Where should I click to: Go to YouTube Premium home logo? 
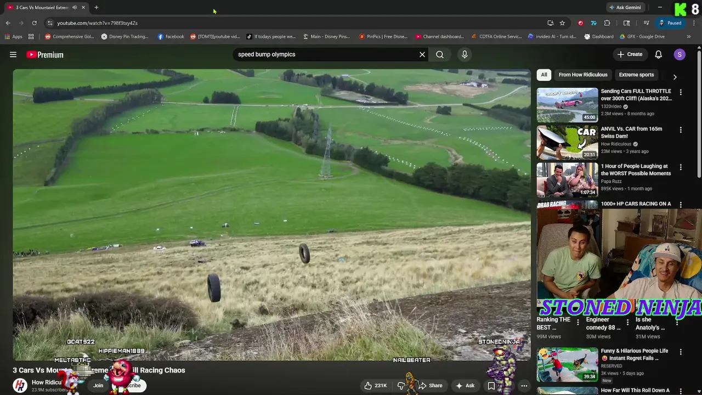point(45,55)
